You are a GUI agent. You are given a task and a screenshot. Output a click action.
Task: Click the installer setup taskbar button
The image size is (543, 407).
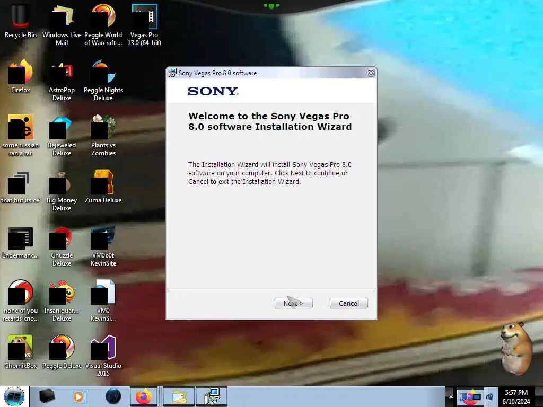[x=212, y=396]
